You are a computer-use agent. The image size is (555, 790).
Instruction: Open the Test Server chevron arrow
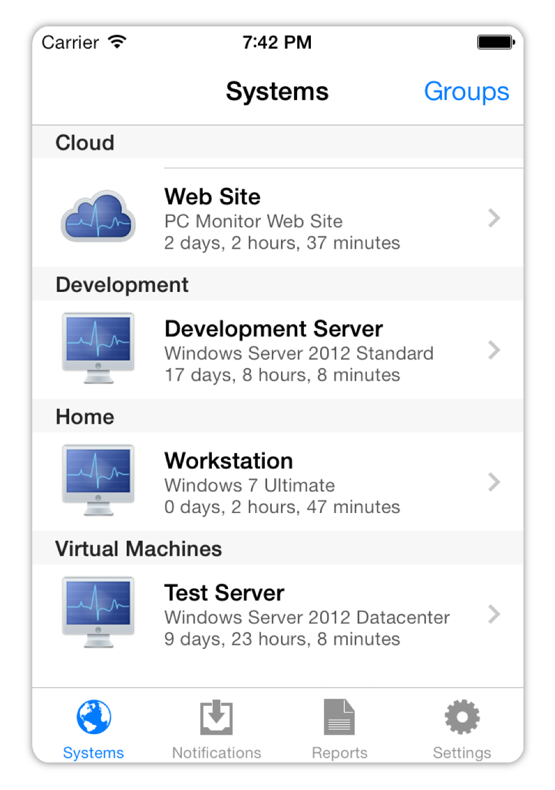494,614
